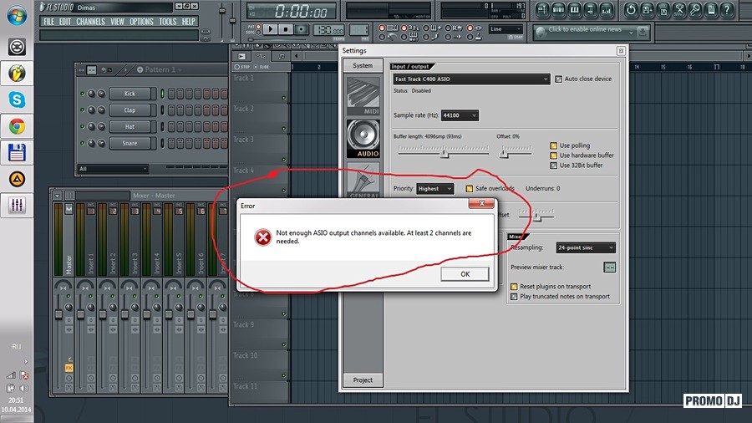Open the CHANNELS menu
The image size is (752, 423).
(x=90, y=22)
